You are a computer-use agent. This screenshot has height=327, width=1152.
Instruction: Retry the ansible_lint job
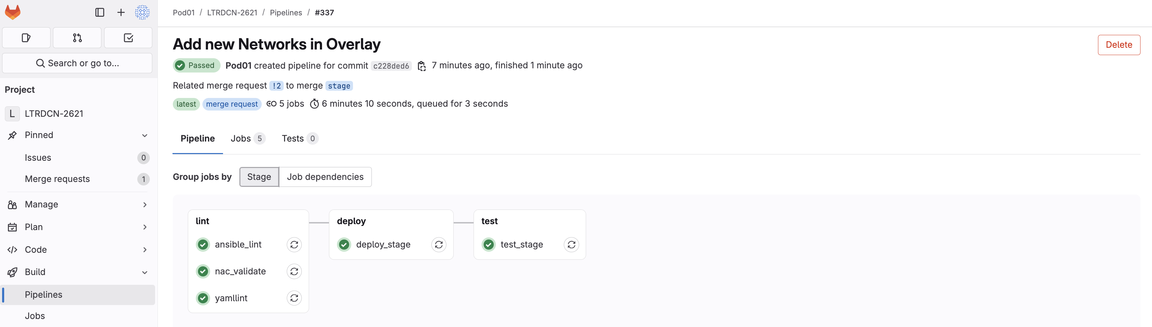click(x=294, y=245)
